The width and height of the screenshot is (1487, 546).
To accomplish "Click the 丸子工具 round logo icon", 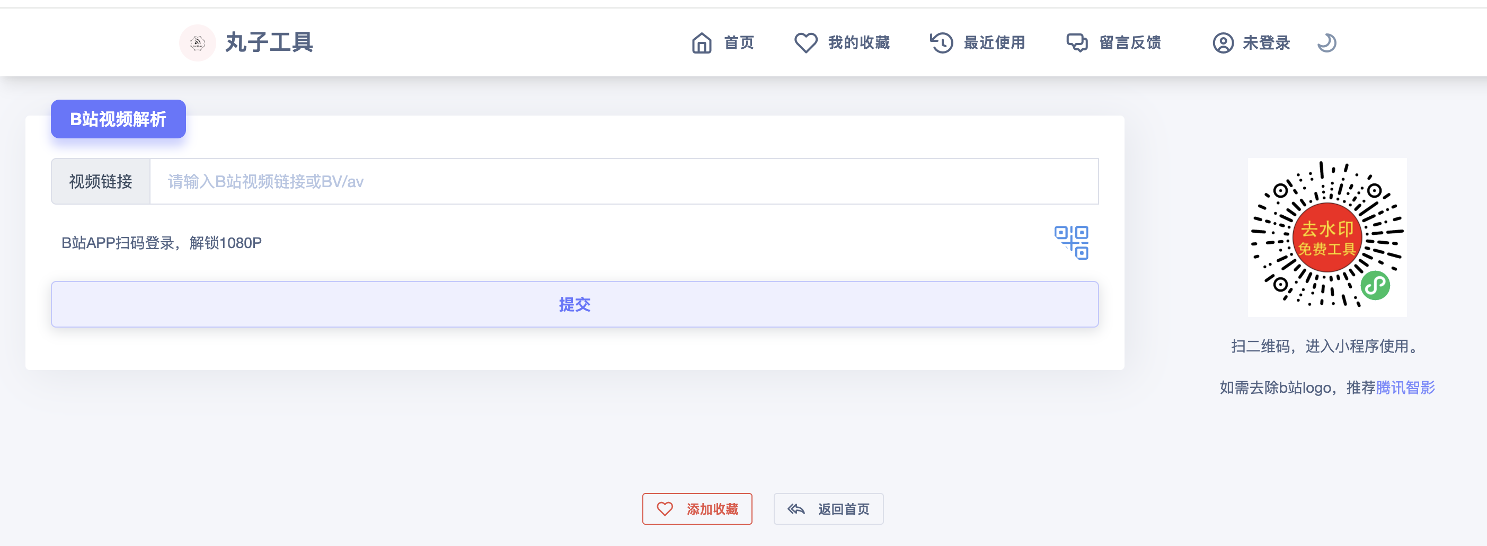I will [198, 43].
